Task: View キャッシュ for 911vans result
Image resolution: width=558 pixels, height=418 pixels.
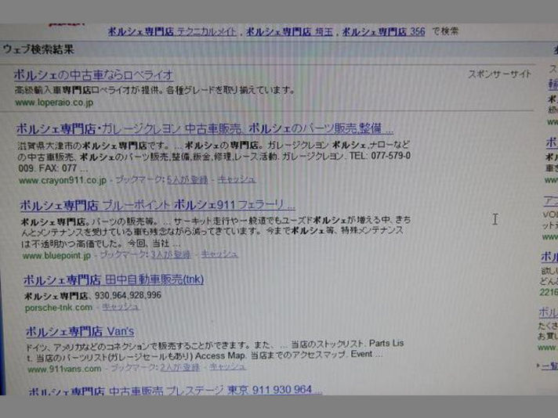Action: [x=228, y=367]
